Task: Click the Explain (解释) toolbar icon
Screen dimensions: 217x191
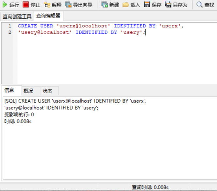Action: (47, 5)
